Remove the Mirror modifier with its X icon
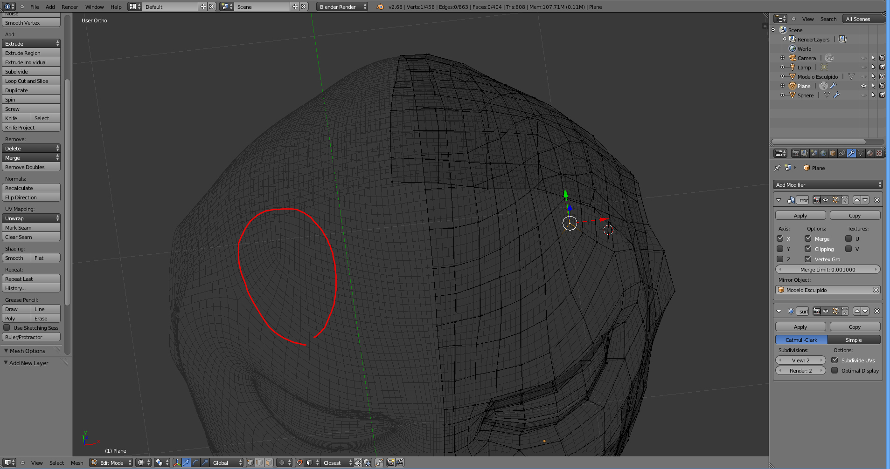Screen dimensions: 890x469 point(877,200)
